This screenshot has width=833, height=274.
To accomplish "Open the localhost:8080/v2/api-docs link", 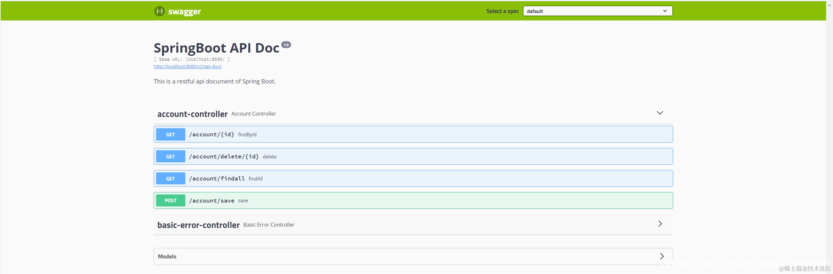I will (x=188, y=67).
